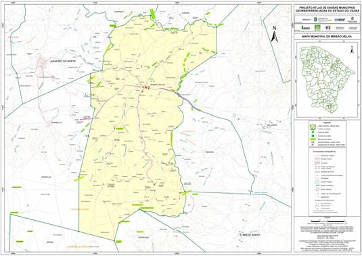
Task: Click the blue italic logo in top logo row
Action: coord(340,20)
